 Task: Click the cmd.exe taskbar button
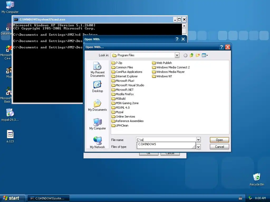tap(49, 198)
